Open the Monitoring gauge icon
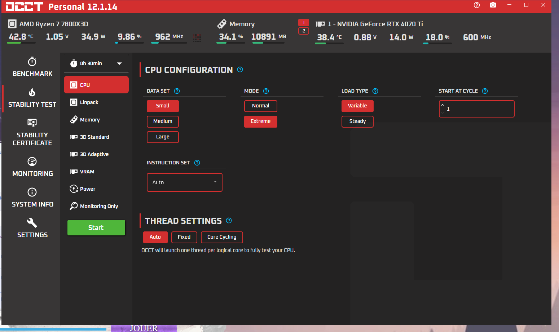559x332 pixels. 32,161
